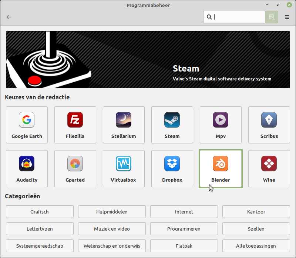Click the Wine app icon

click(x=269, y=163)
